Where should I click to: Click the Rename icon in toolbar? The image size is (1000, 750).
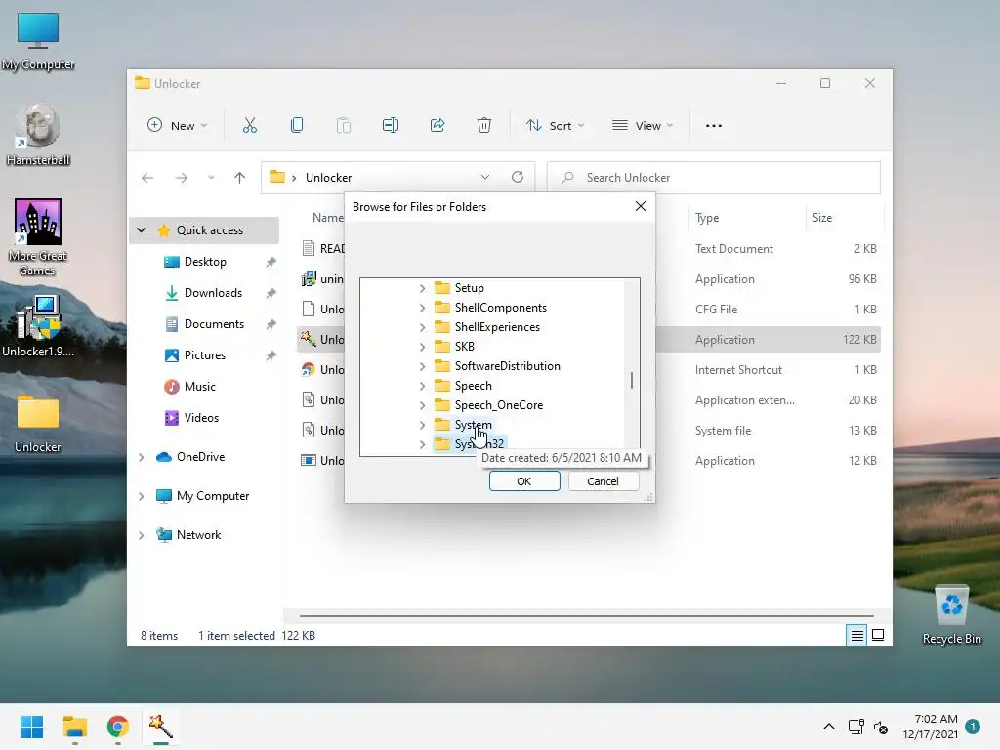click(x=391, y=126)
